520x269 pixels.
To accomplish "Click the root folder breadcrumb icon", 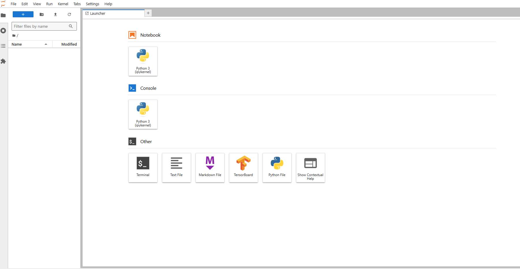I will [14, 36].
